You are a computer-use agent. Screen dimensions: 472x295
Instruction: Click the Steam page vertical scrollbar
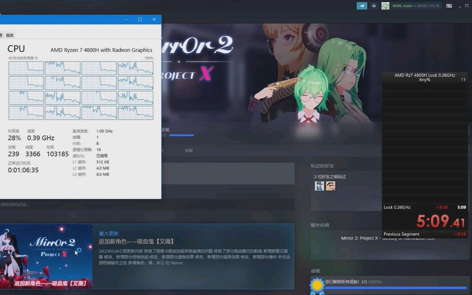tap(470, 130)
